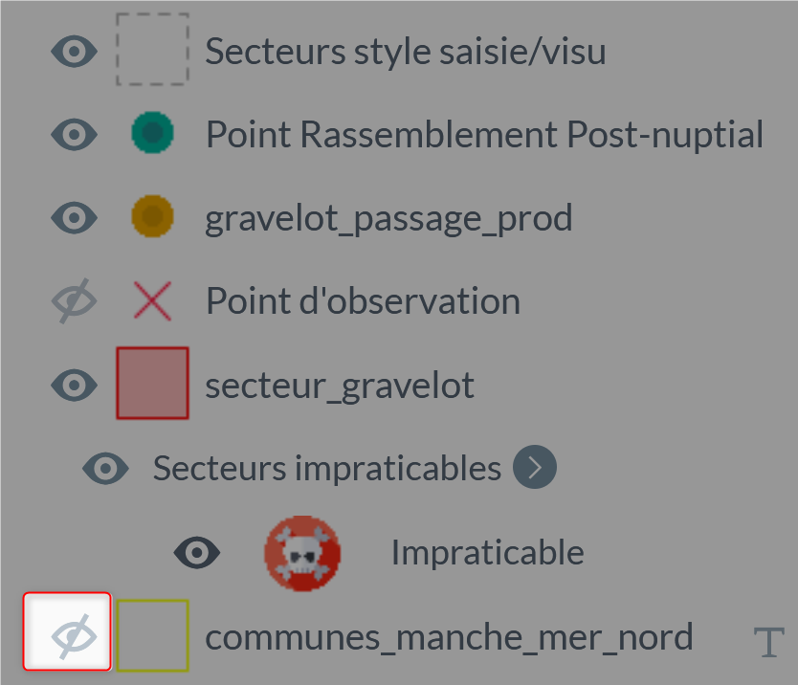
Task: Expand the Secteurs impraticables chevron
Action: [535, 467]
